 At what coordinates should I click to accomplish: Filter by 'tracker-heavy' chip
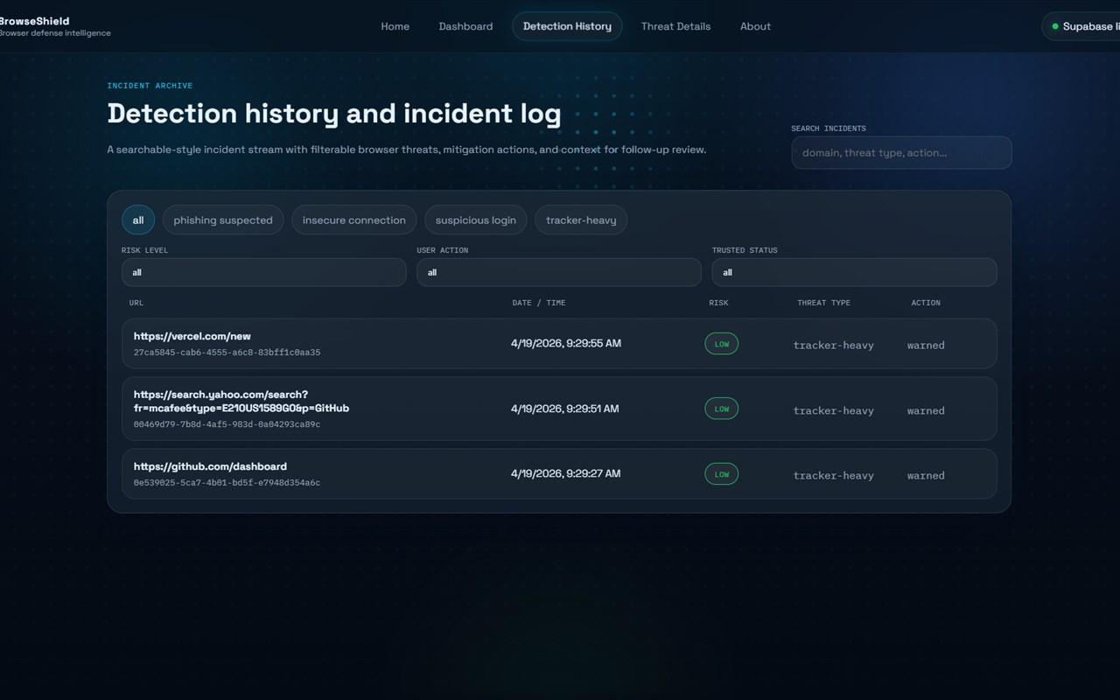pos(581,220)
